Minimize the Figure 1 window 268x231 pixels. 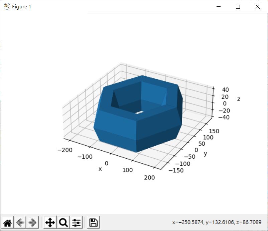coord(219,7)
